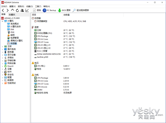Screen dimensions: 166x123
Task: Click the 安全性 shield icon
Action: [x=6, y=75]
